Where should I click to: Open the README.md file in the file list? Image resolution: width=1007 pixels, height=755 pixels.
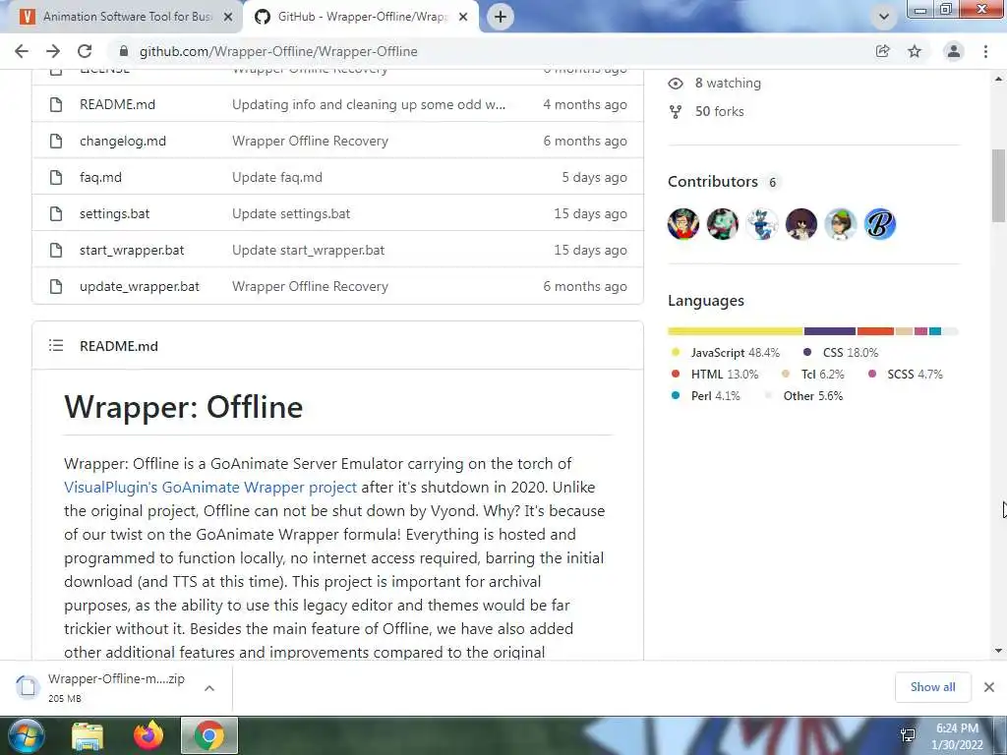pyautogui.click(x=118, y=104)
